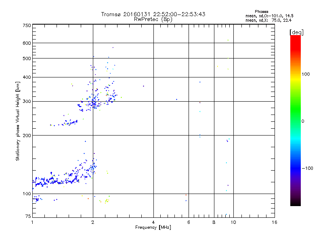
Task: Click the x-axis tick label '2'
Action: [x=93, y=222]
